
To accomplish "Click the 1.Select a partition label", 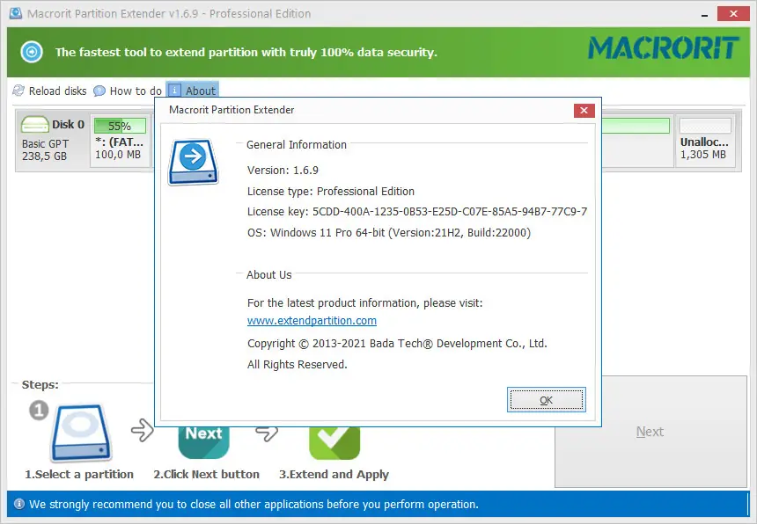I will click(79, 475).
